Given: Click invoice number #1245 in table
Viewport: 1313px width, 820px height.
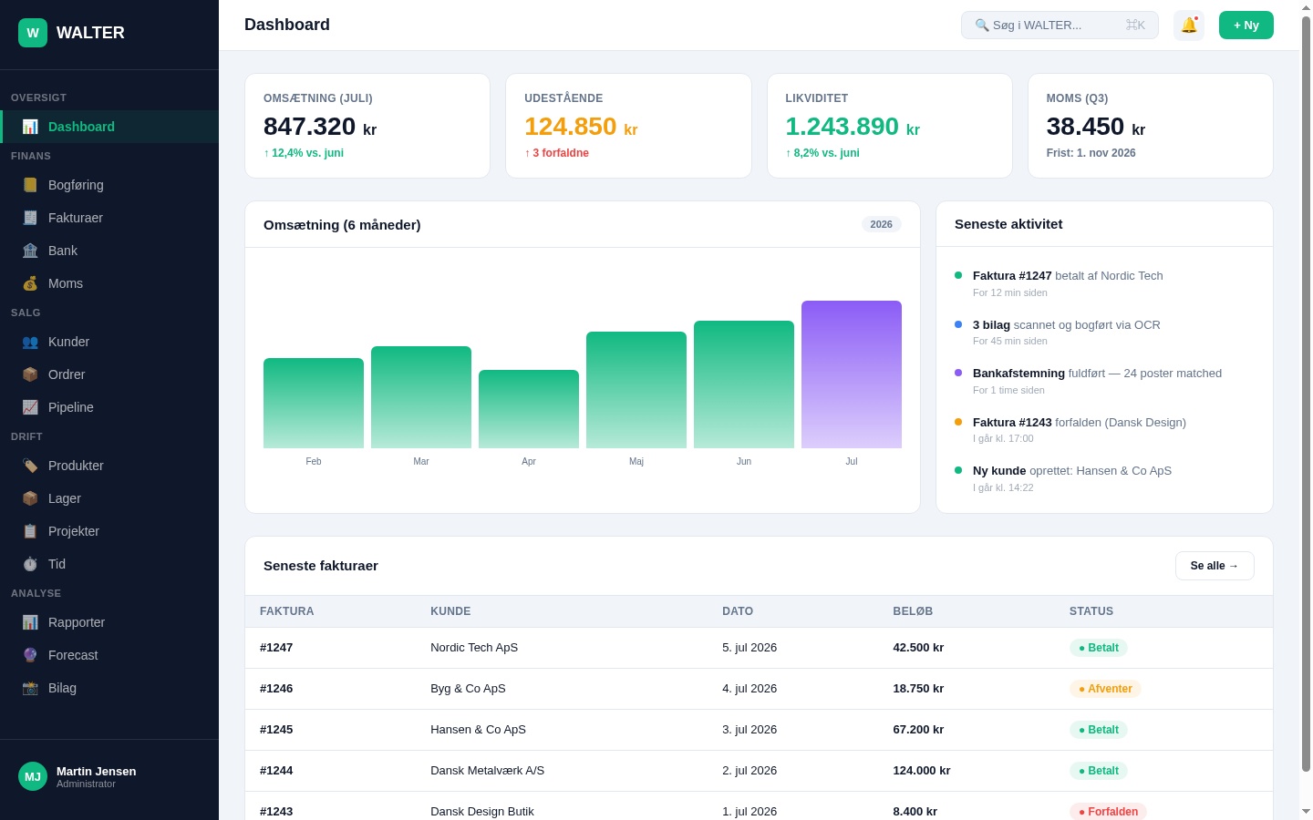Looking at the screenshot, I should [276, 730].
